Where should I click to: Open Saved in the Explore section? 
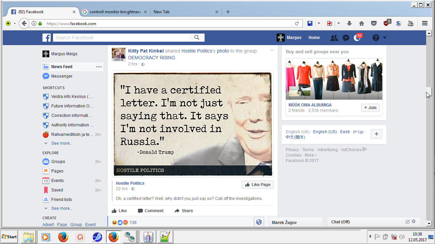tap(57, 190)
